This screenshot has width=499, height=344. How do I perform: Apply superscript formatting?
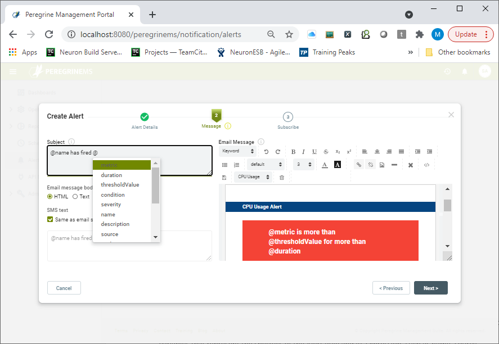click(x=349, y=152)
